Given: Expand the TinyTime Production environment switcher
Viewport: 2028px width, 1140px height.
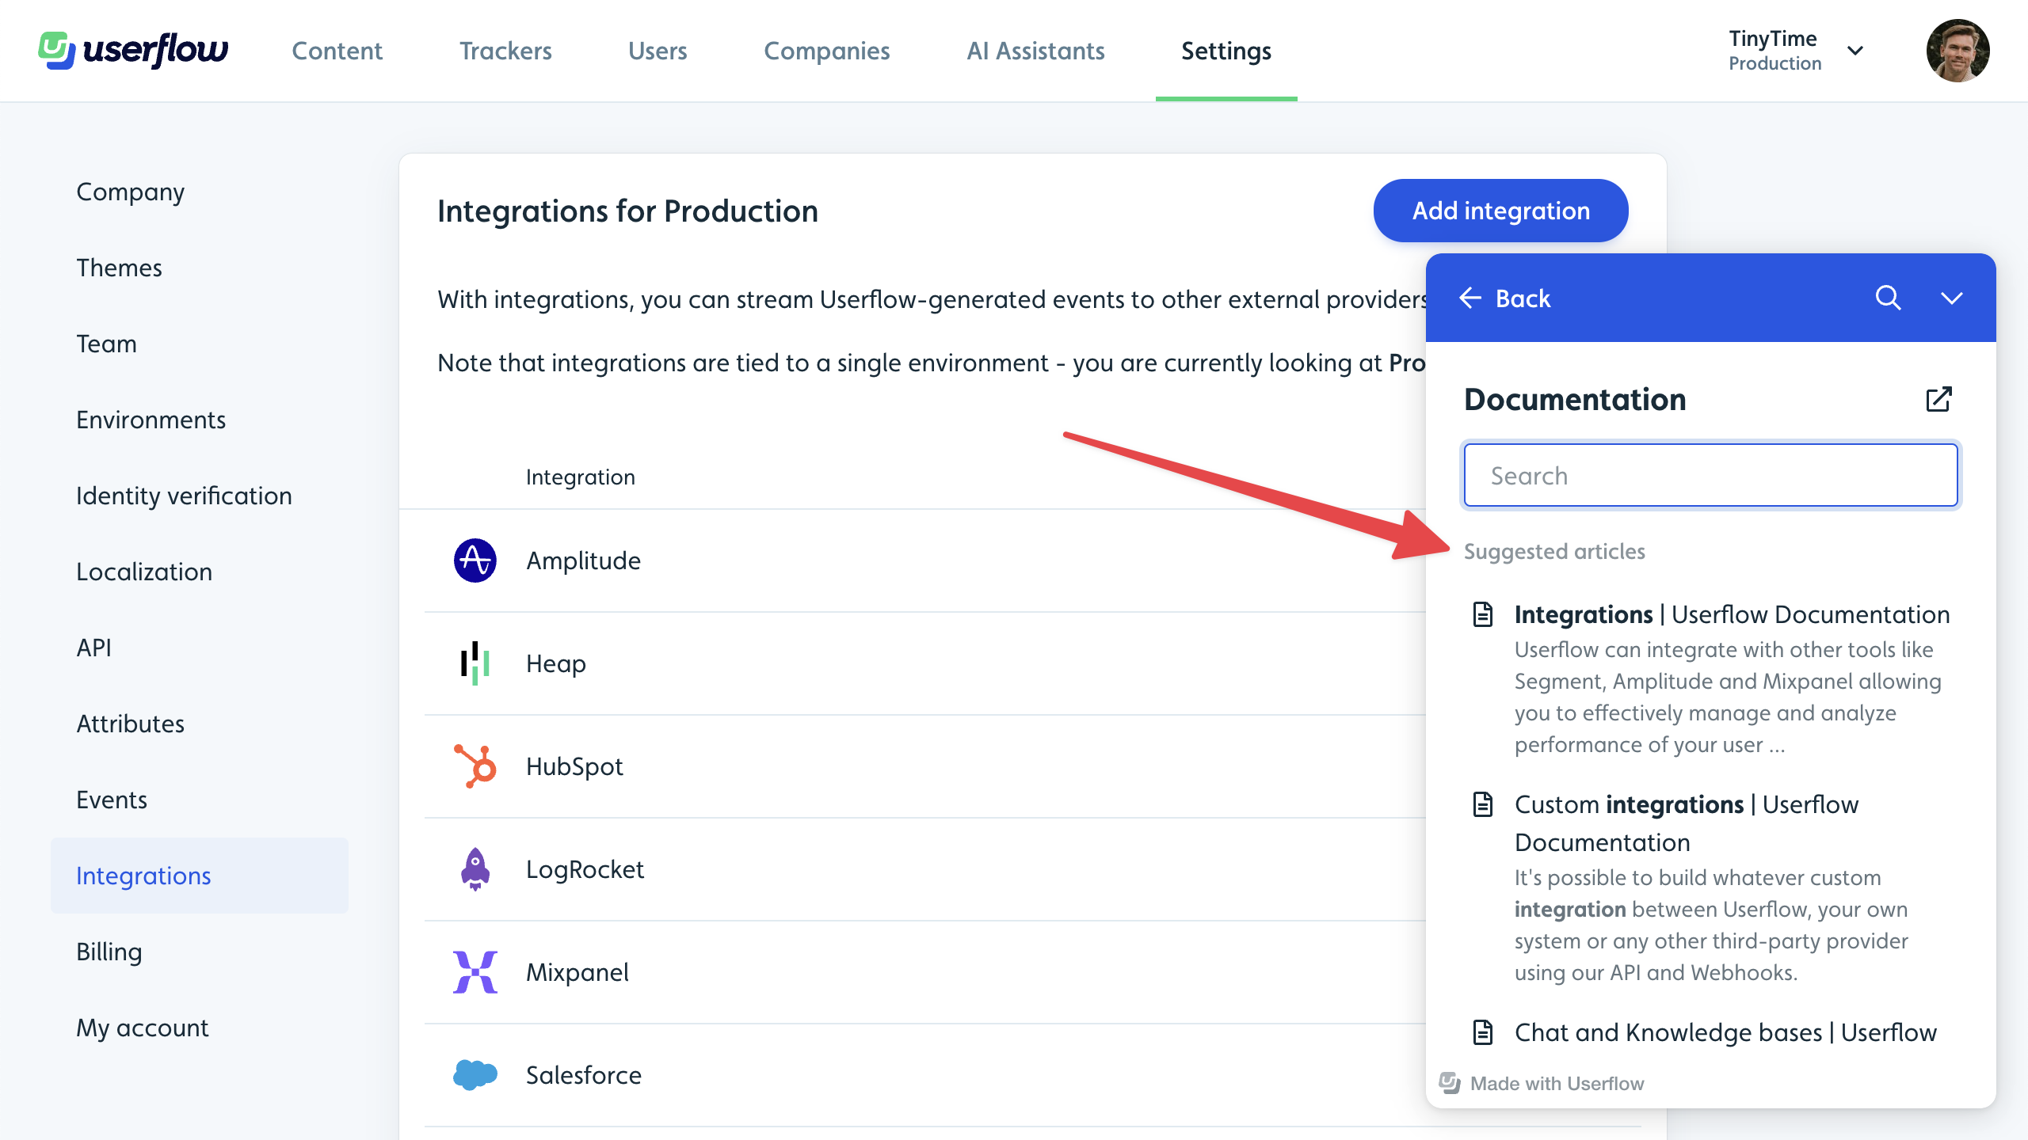Looking at the screenshot, I should [1797, 51].
